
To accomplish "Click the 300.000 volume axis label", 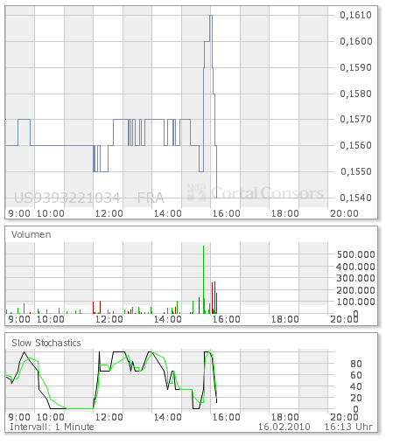I will pos(356,278).
